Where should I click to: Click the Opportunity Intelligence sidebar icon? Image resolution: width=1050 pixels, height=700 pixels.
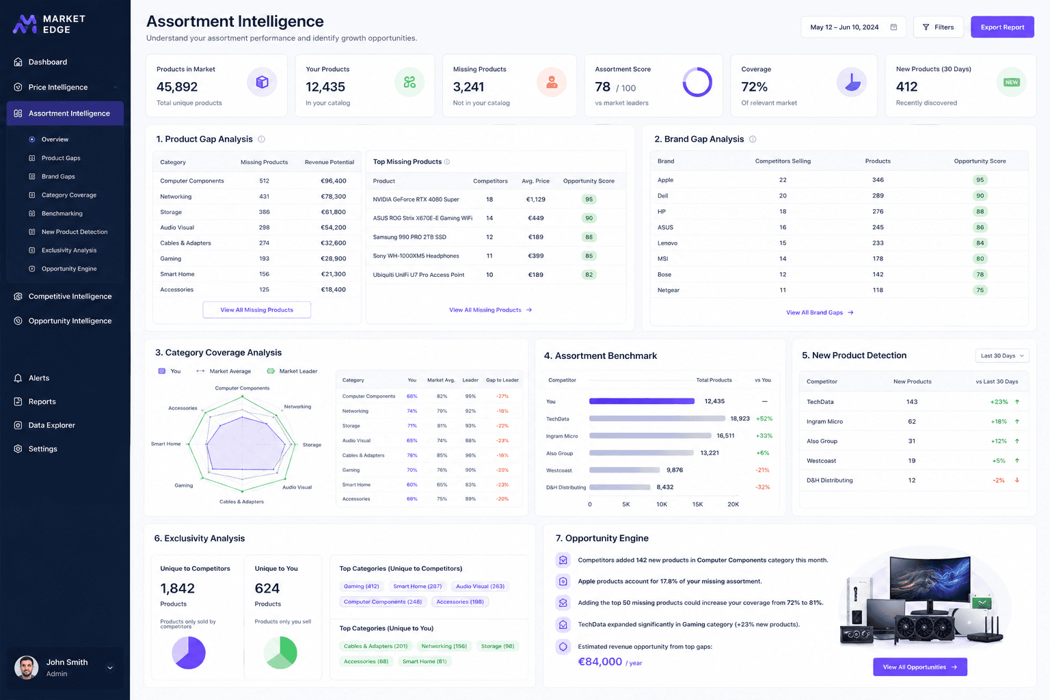[x=18, y=321]
